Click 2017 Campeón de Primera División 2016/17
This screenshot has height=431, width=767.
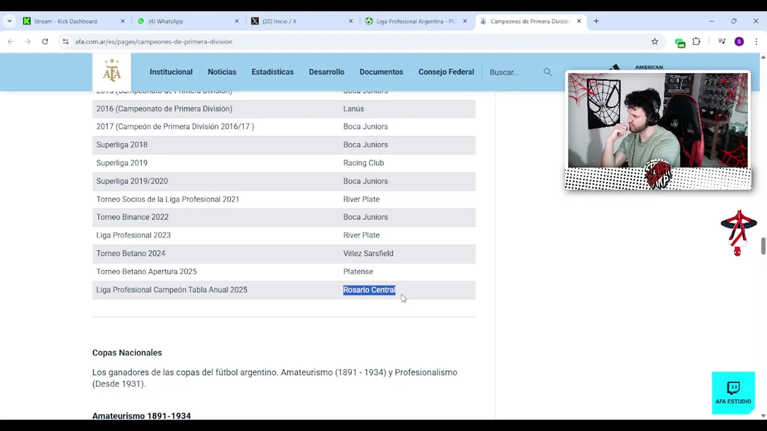coord(175,126)
